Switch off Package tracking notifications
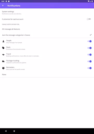Screen dimensions: 94x134 90,62
